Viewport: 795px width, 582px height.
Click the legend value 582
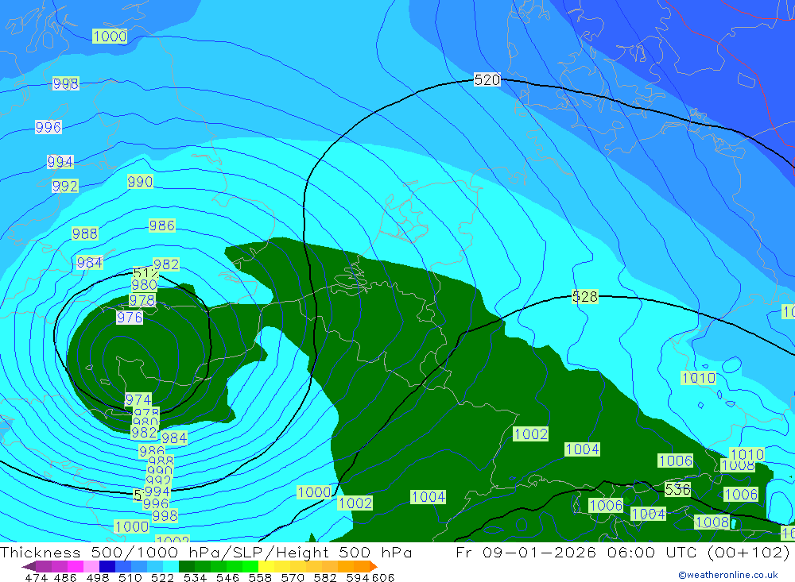pos(325,577)
